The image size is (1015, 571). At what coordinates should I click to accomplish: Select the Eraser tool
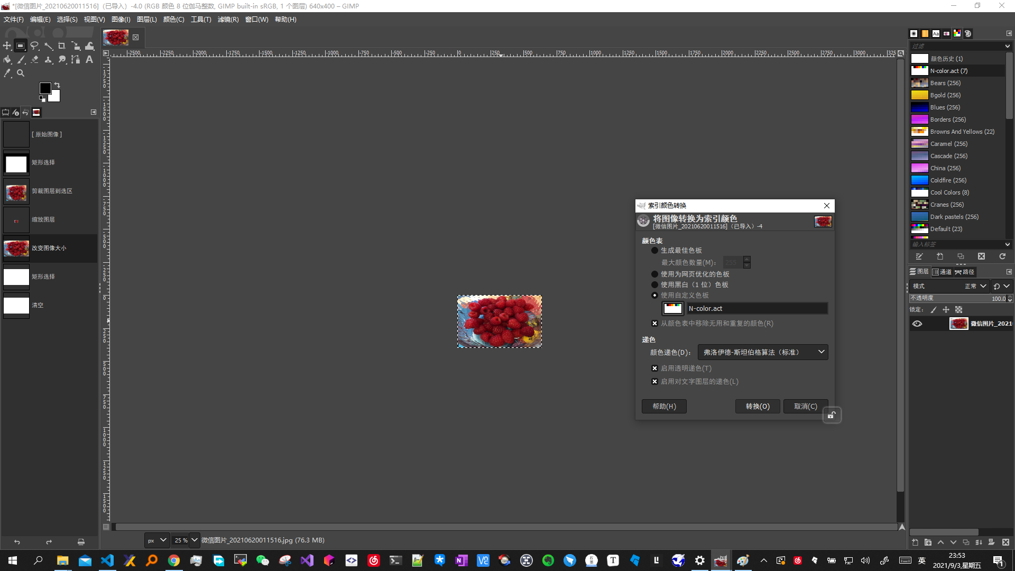(x=34, y=60)
